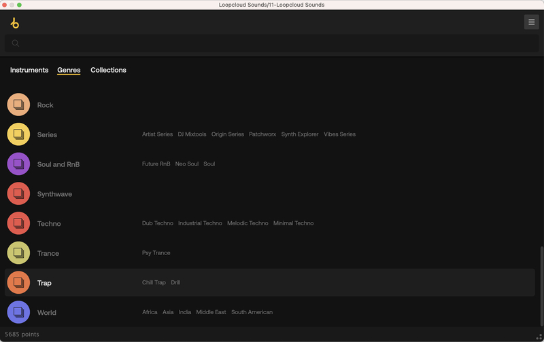Click the orange Rock genre icon
The width and height of the screenshot is (544, 342).
pos(18,104)
